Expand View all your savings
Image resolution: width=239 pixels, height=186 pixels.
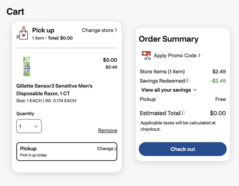pyautogui.click(x=166, y=90)
